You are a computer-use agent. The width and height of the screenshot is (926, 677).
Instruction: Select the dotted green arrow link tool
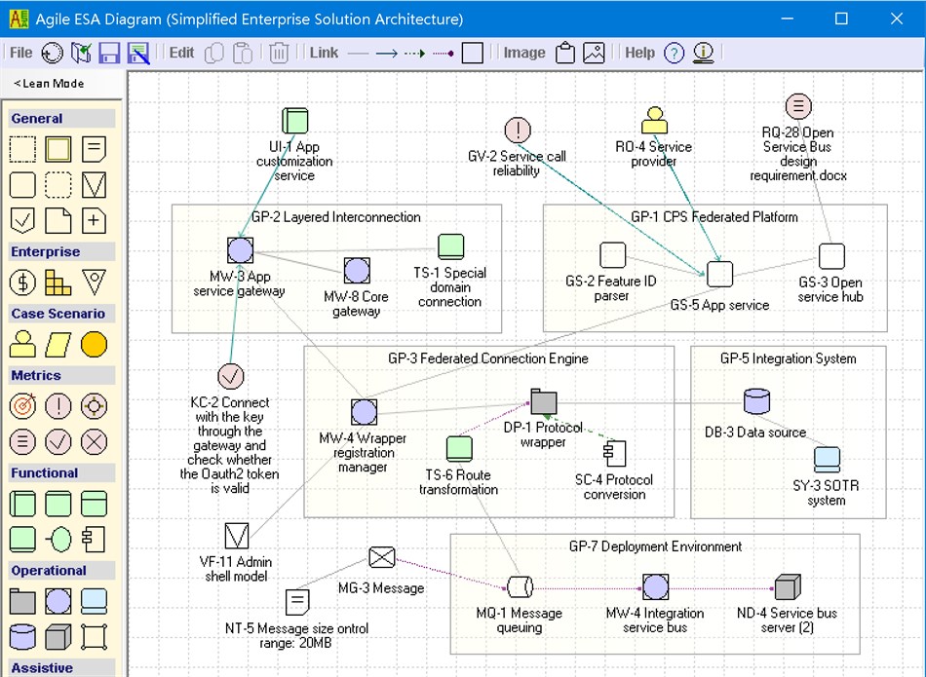[x=414, y=54]
